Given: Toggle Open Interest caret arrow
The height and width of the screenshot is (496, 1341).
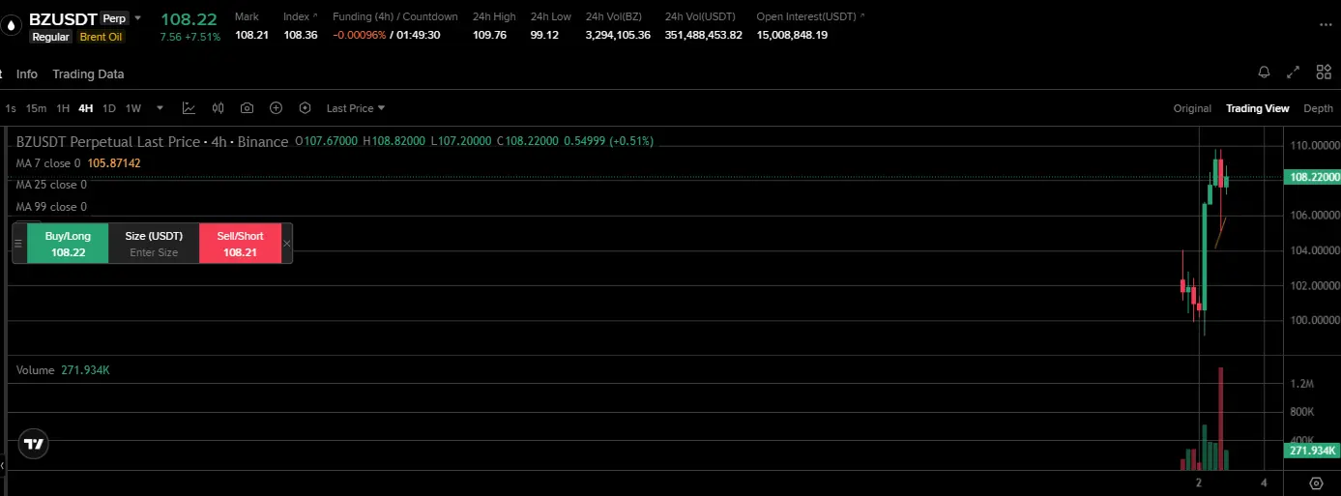Looking at the screenshot, I should pos(862,17).
